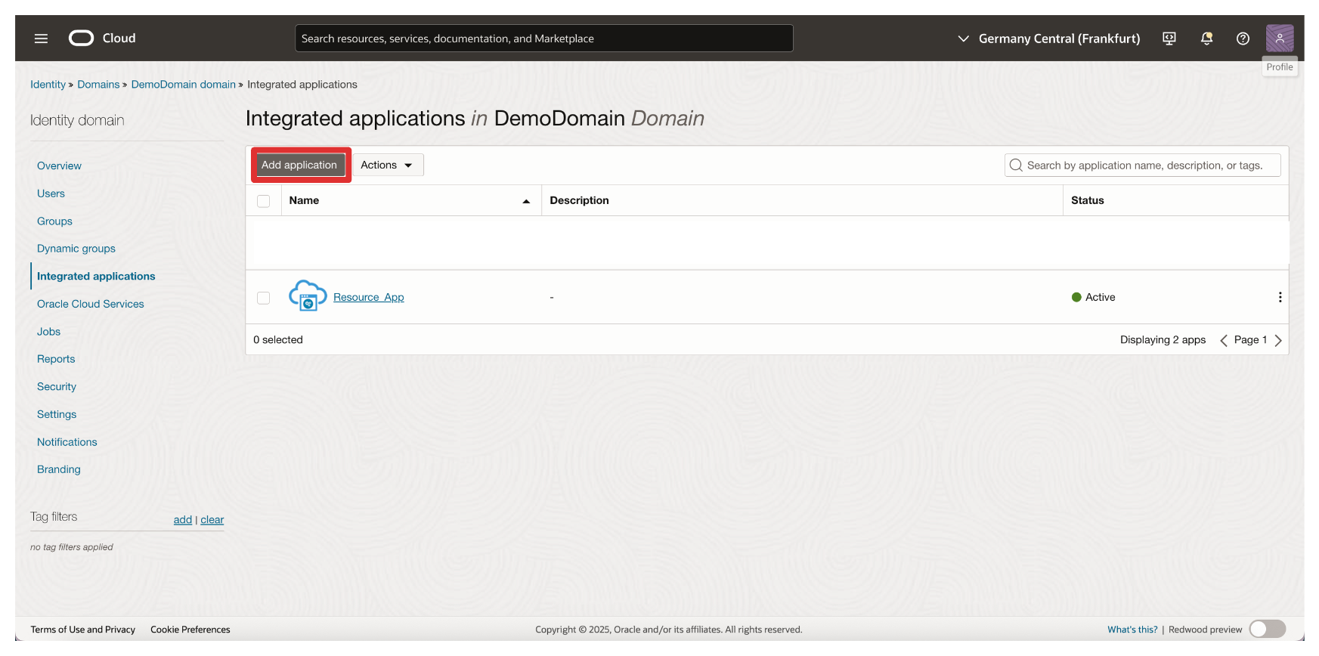
Task: Sort the table by Name column arrow
Action: click(x=526, y=201)
